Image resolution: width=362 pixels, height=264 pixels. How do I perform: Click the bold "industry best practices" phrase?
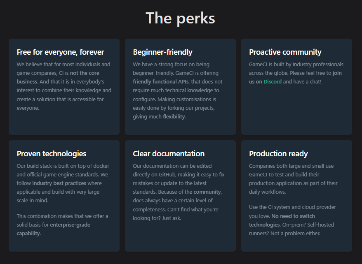point(59,183)
